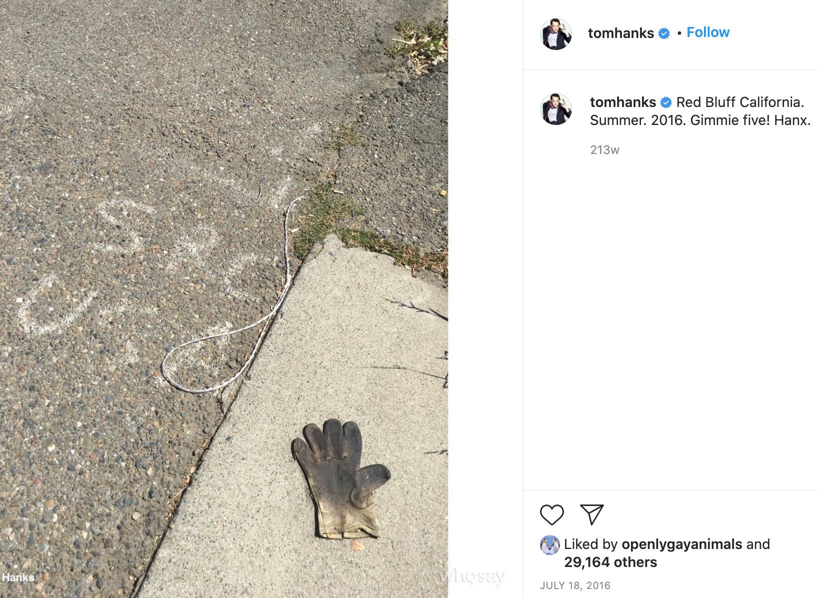Open openlygayanimals profile link
Image resolution: width=817 pixels, height=598 pixels.
click(682, 544)
